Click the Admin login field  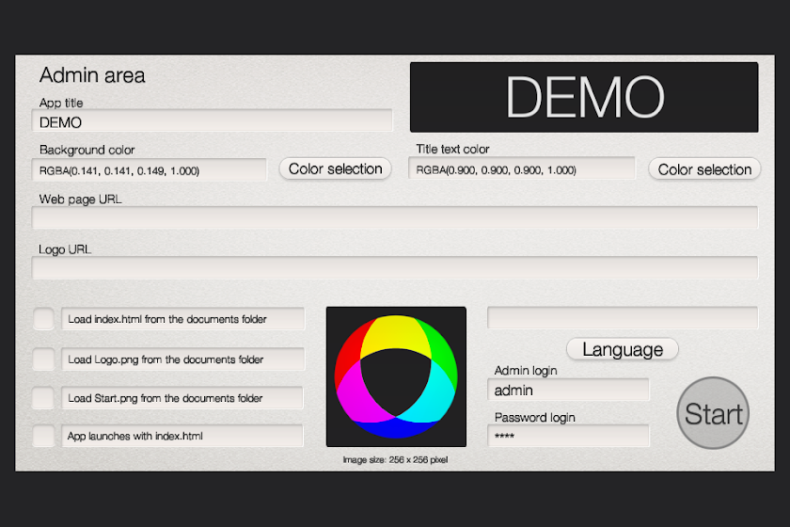coord(568,390)
